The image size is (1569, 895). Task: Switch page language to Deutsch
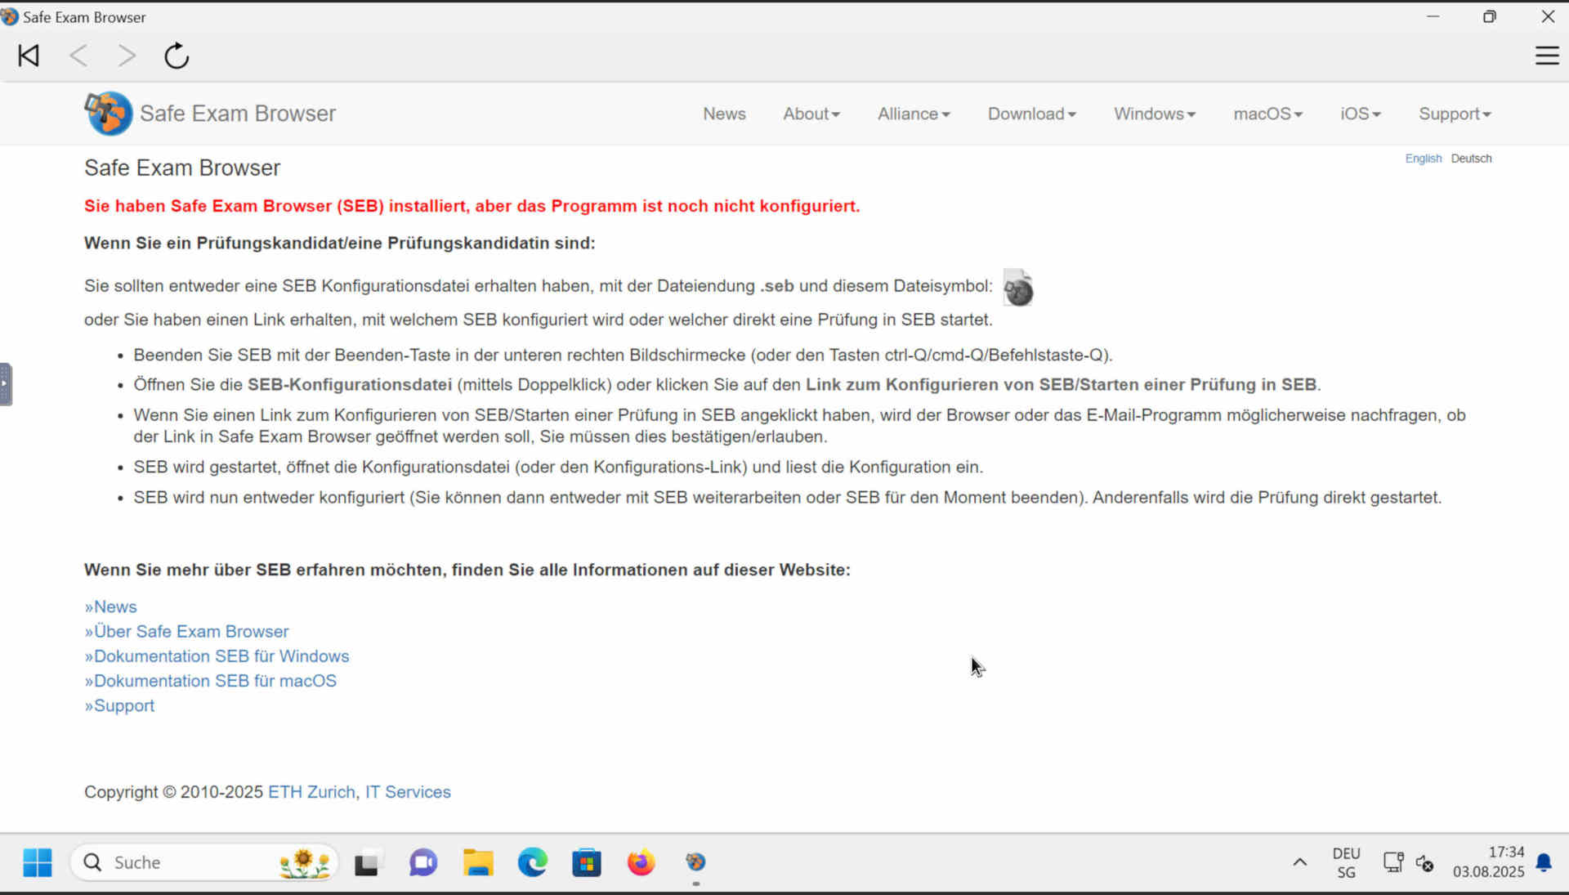pos(1471,159)
